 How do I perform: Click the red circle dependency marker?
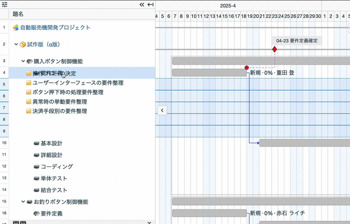[x=247, y=68]
